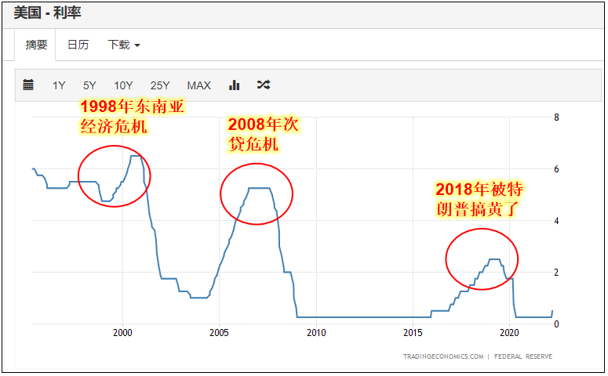Choose the 10Y time range
This screenshot has height=376, width=608.
[x=123, y=85]
